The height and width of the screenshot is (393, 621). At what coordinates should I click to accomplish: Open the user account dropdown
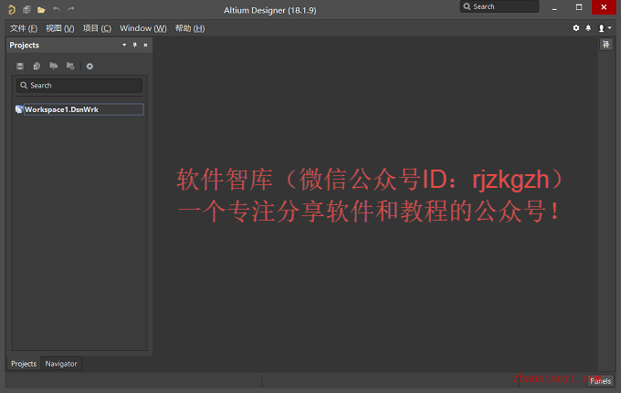tap(605, 28)
